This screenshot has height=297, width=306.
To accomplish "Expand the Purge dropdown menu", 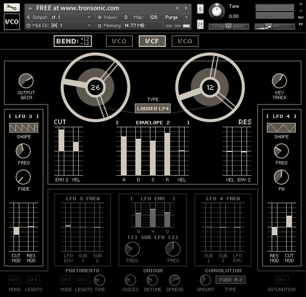I will coord(174,17).
